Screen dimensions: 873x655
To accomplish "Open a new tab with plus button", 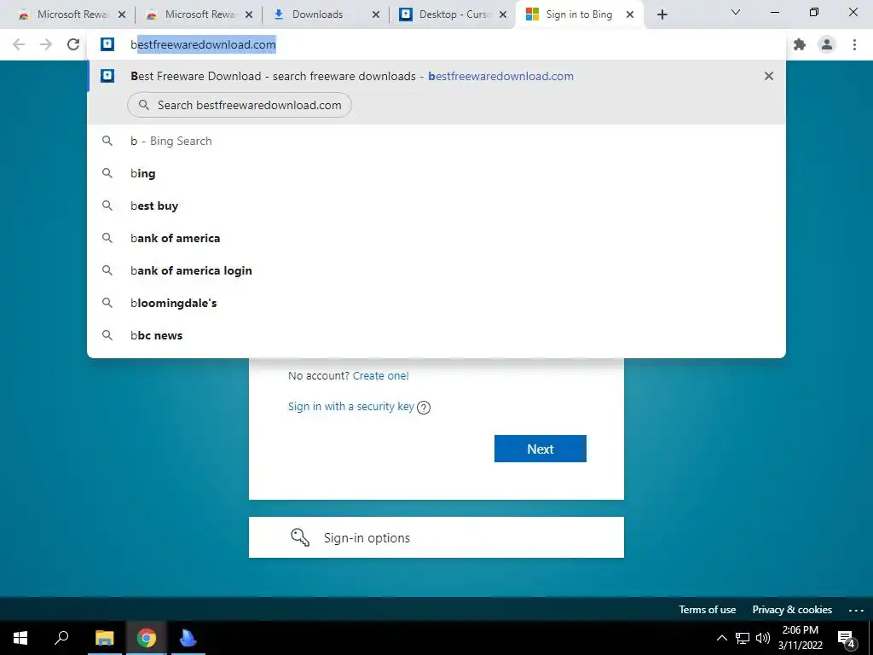I will click(662, 14).
